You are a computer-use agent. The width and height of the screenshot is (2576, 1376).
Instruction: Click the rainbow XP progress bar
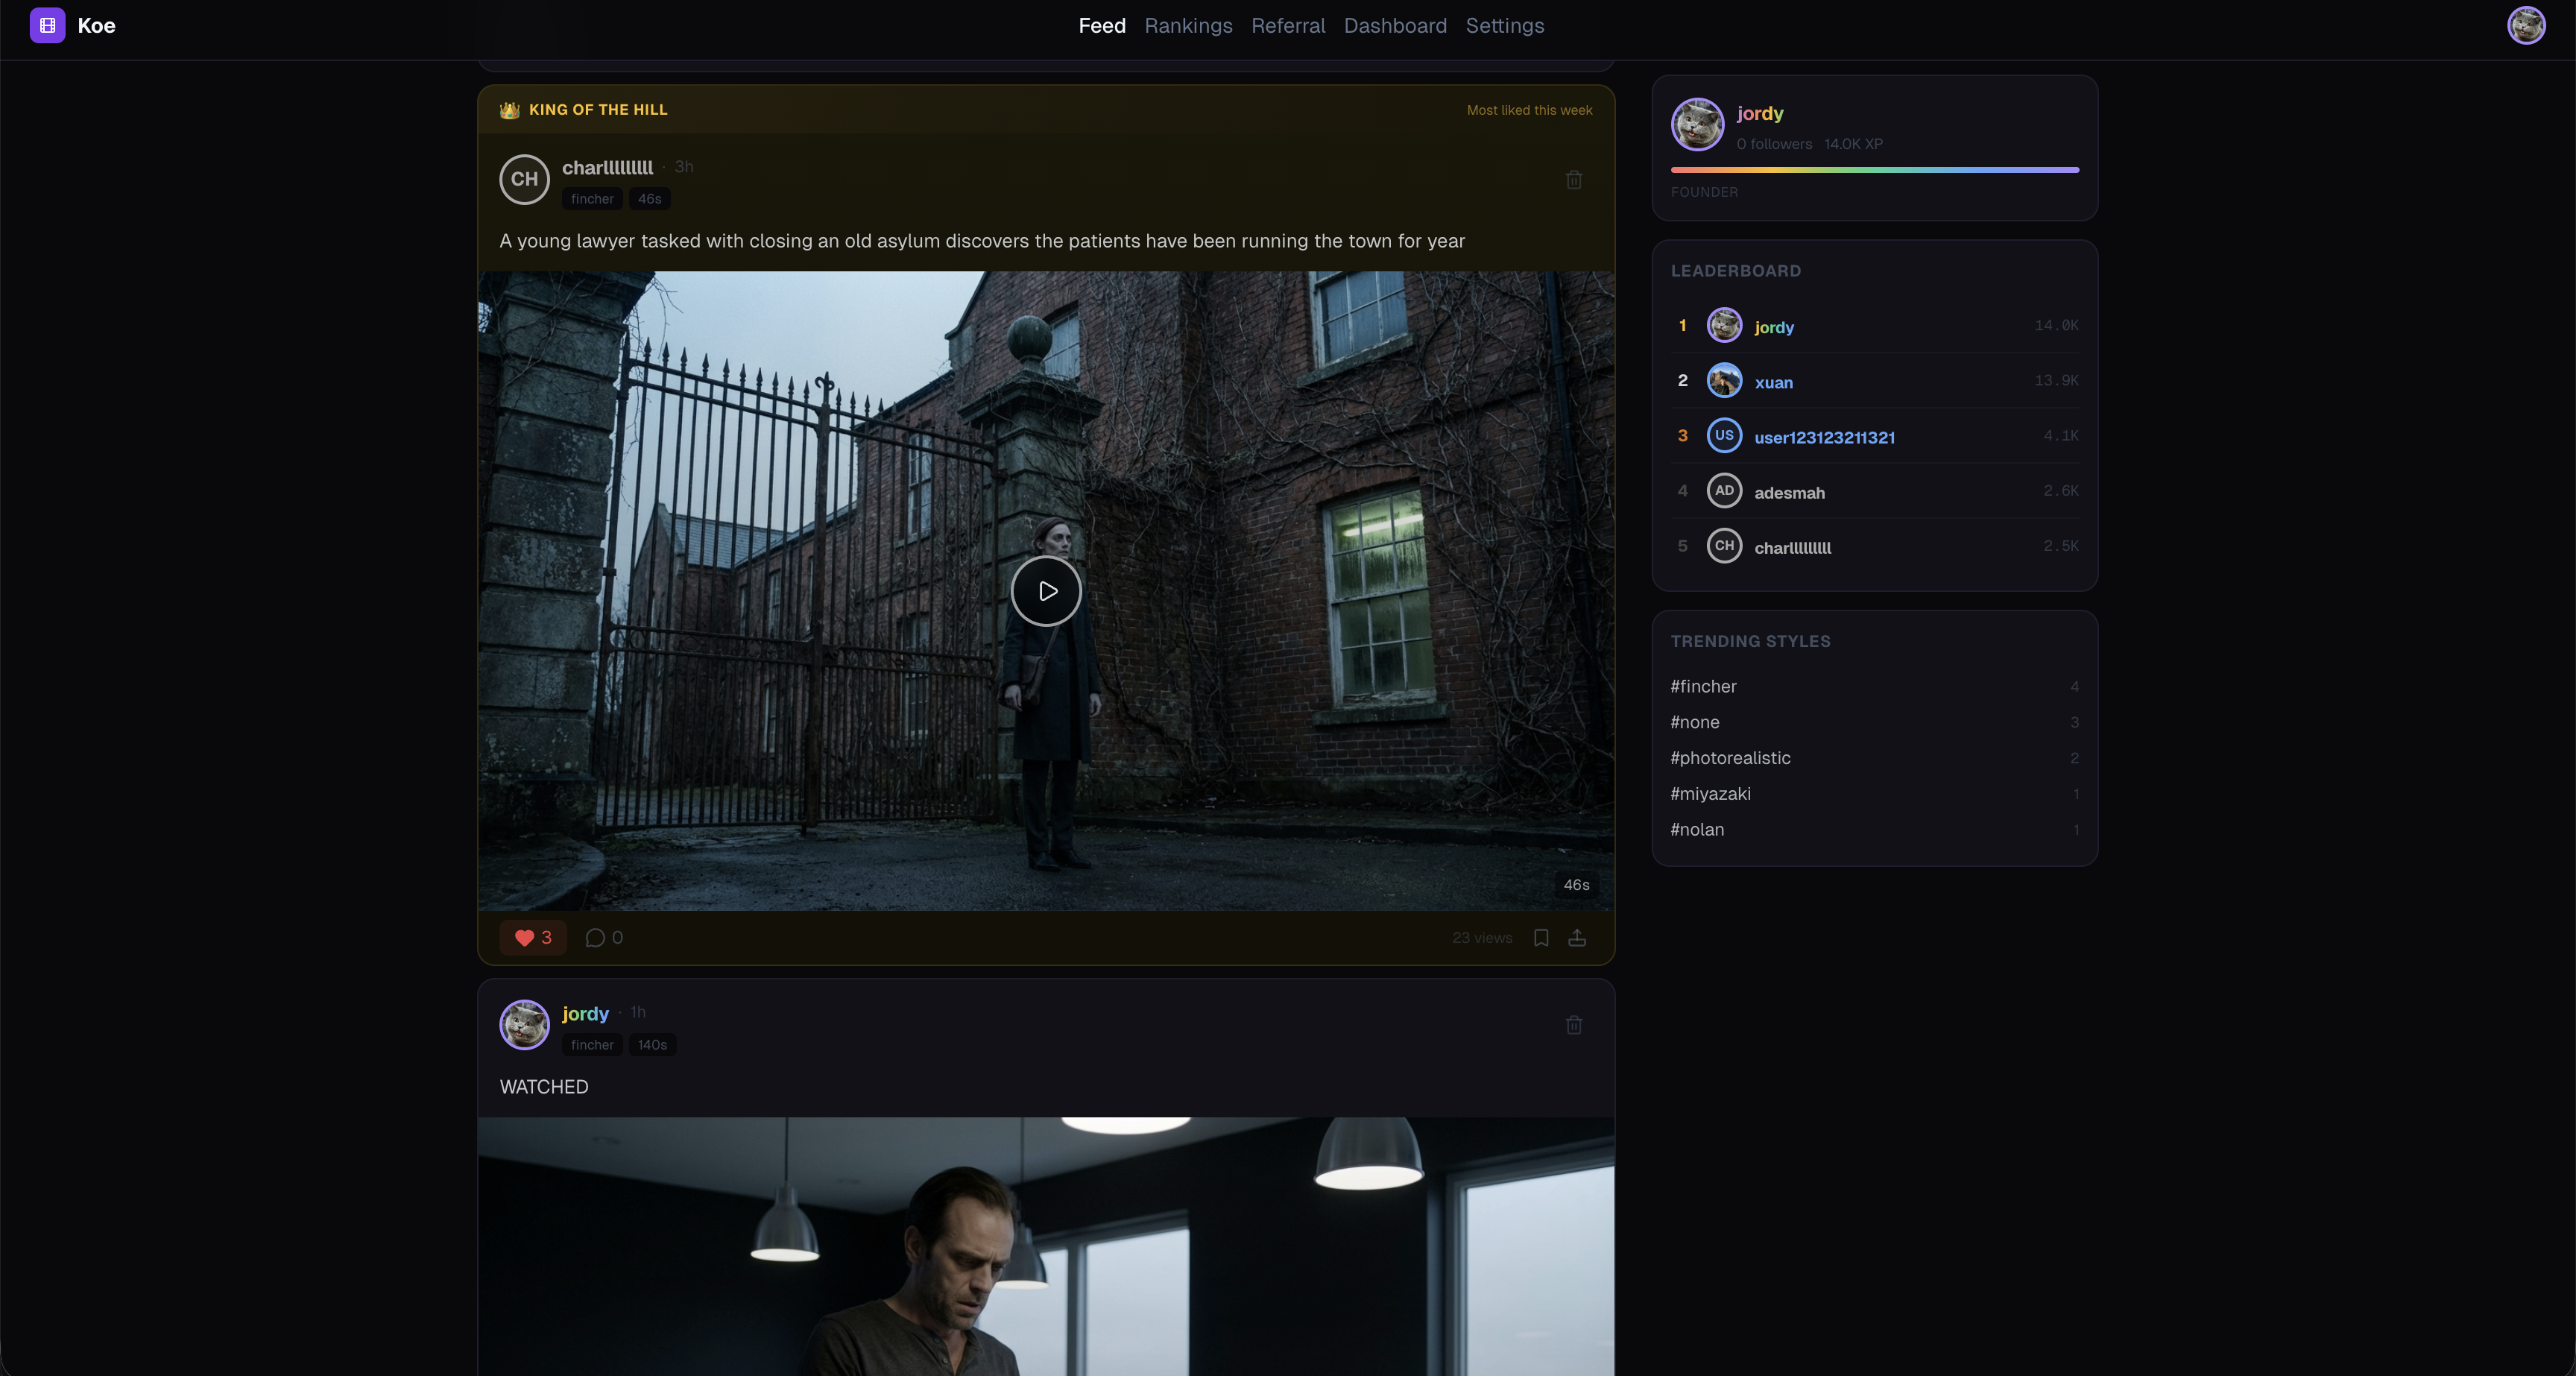pos(1875,170)
